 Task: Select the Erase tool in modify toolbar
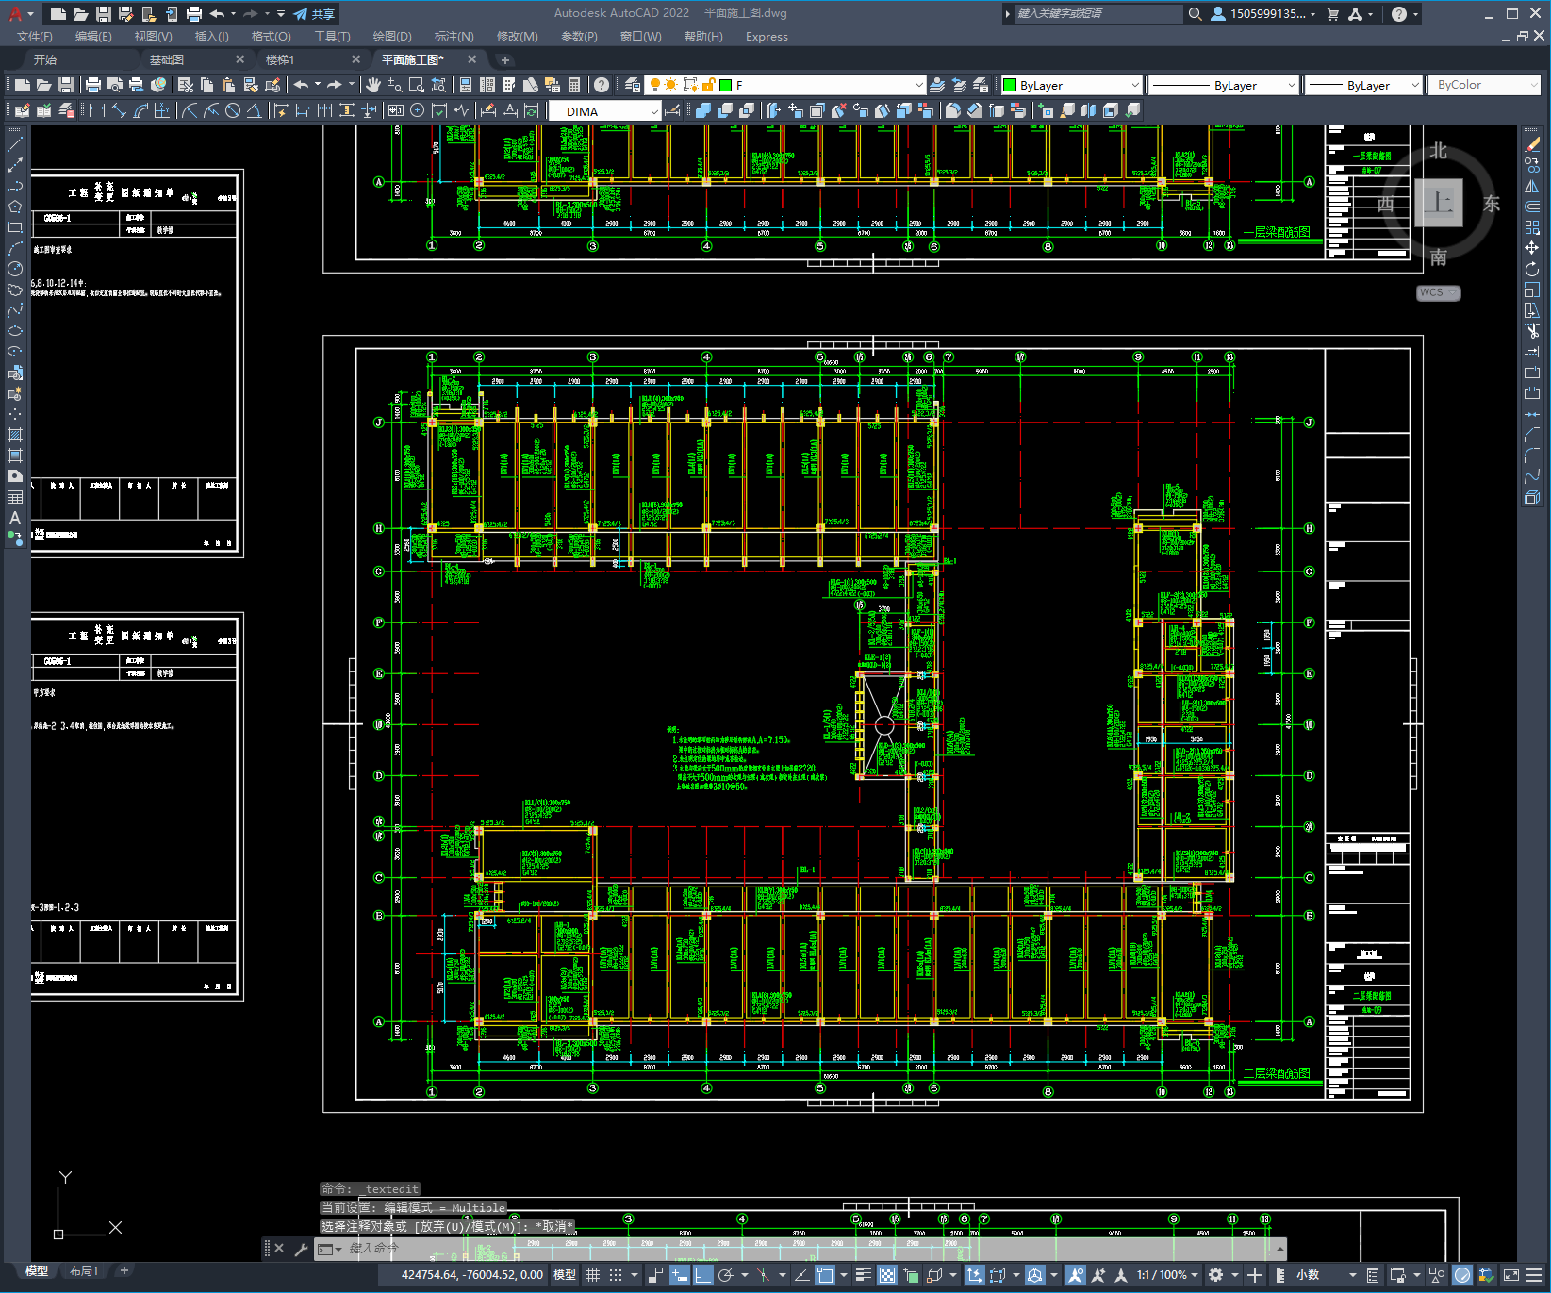1532,144
